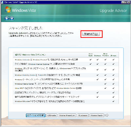Click the 詳細を表示(D) button
The width and height of the screenshot is (131, 127).
click(91, 34)
